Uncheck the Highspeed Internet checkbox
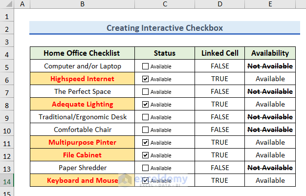Viewport: 306px width, 196px height. click(x=146, y=79)
